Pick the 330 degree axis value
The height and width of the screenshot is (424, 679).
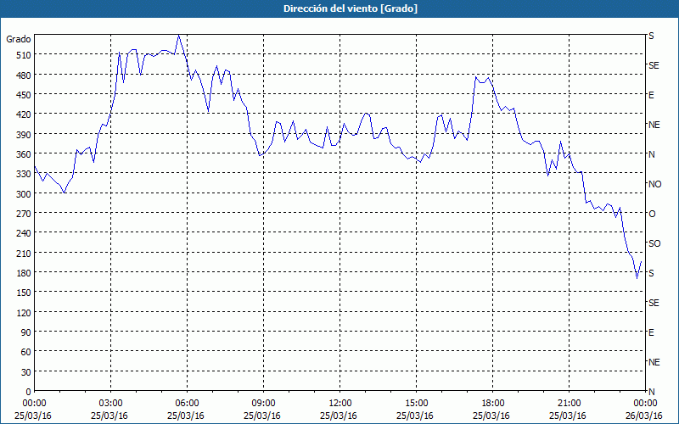pos(24,174)
